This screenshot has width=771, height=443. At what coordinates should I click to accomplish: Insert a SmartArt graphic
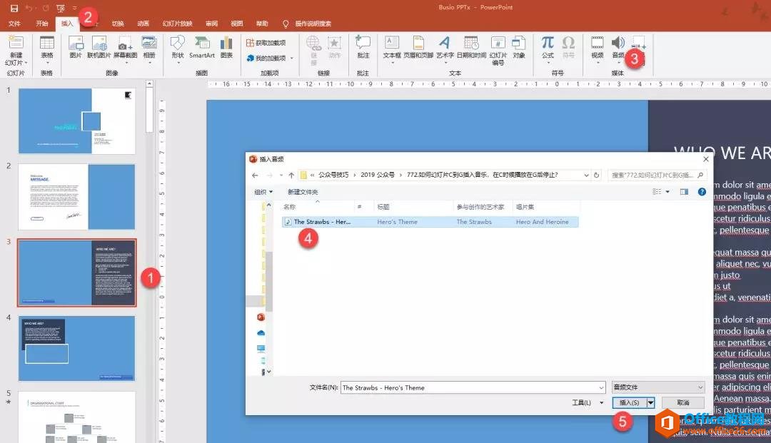[x=202, y=51]
